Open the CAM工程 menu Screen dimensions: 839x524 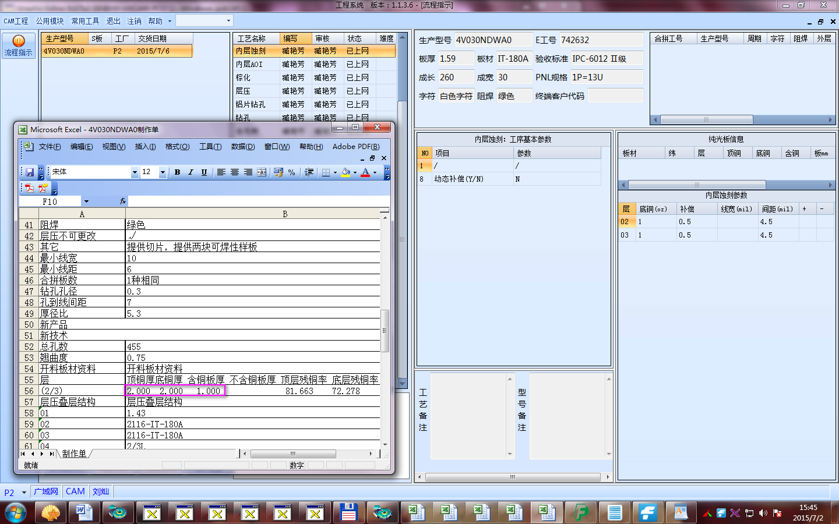pyautogui.click(x=16, y=21)
